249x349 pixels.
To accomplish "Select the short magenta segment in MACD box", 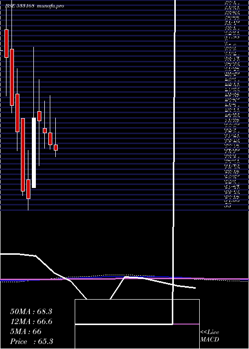I will [186, 324].
